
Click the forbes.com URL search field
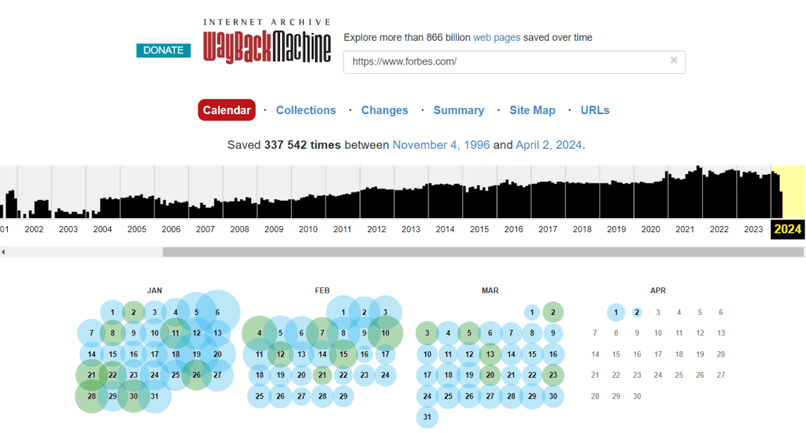point(504,61)
